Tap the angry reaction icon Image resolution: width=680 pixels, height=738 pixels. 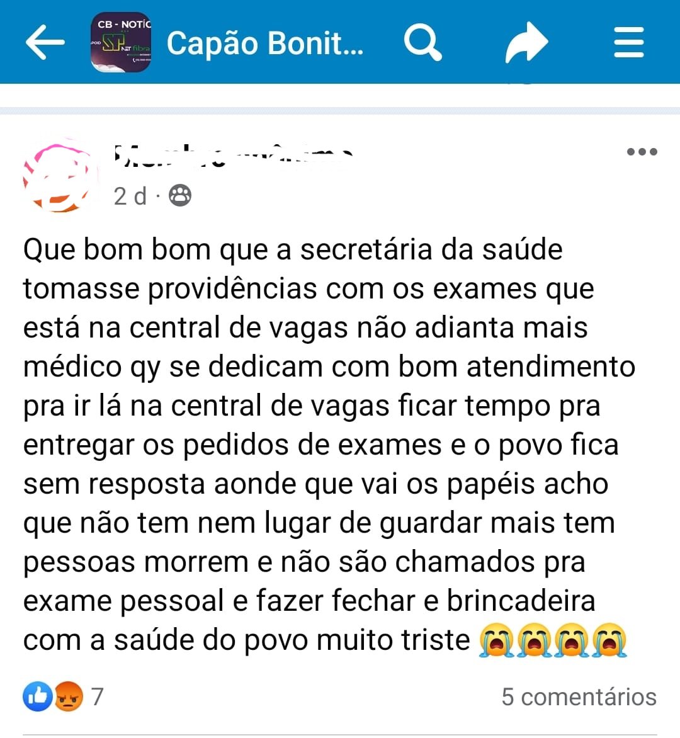point(69,696)
